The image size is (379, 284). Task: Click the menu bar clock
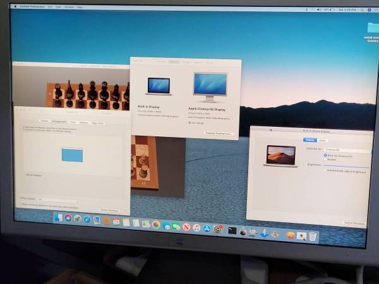tap(347, 10)
